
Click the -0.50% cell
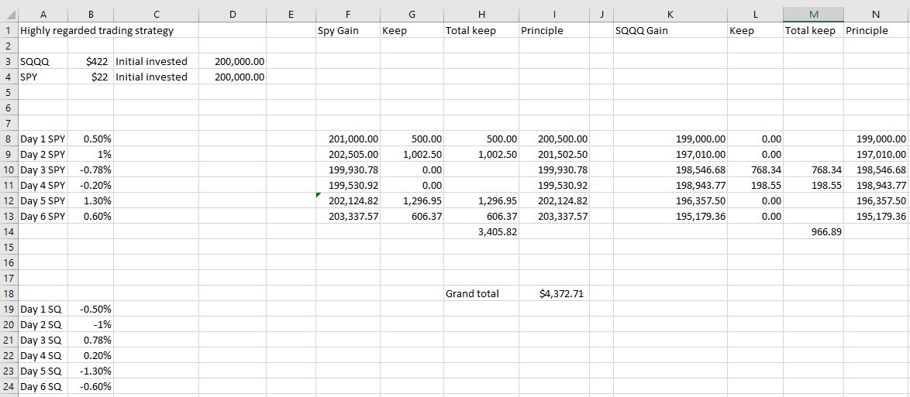(x=91, y=309)
